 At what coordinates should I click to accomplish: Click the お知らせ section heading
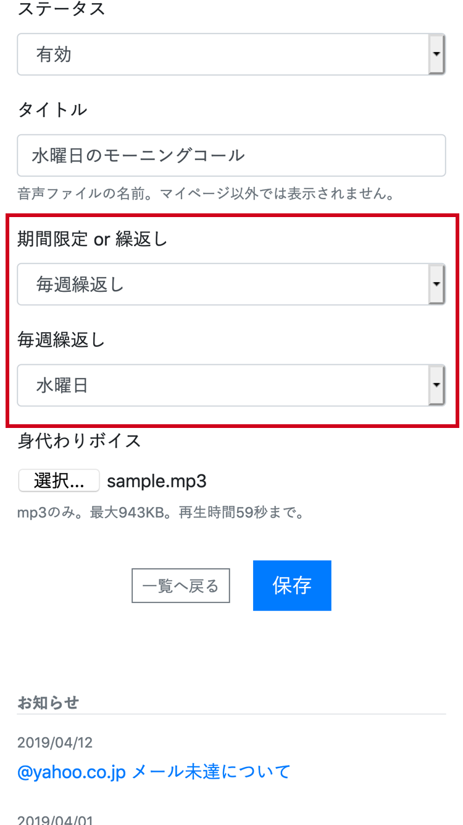[48, 703]
